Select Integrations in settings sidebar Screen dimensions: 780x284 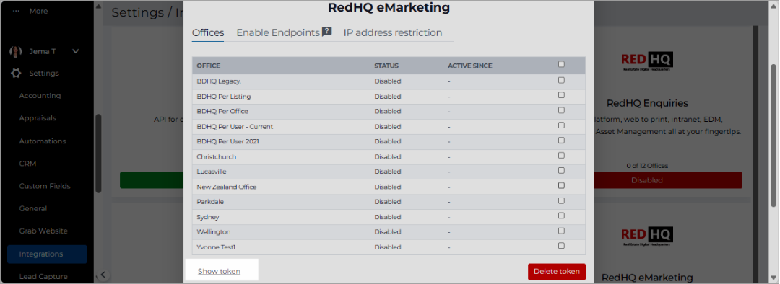pyautogui.click(x=47, y=254)
